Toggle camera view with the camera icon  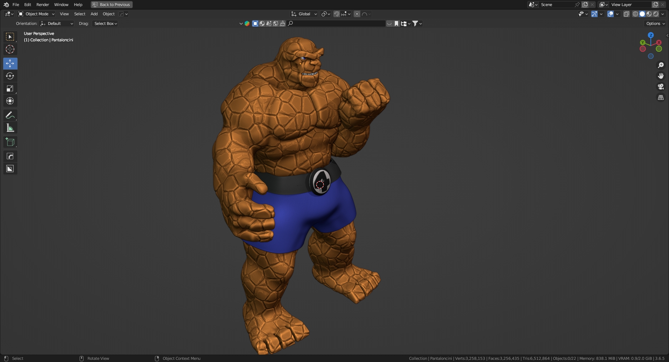tap(661, 87)
